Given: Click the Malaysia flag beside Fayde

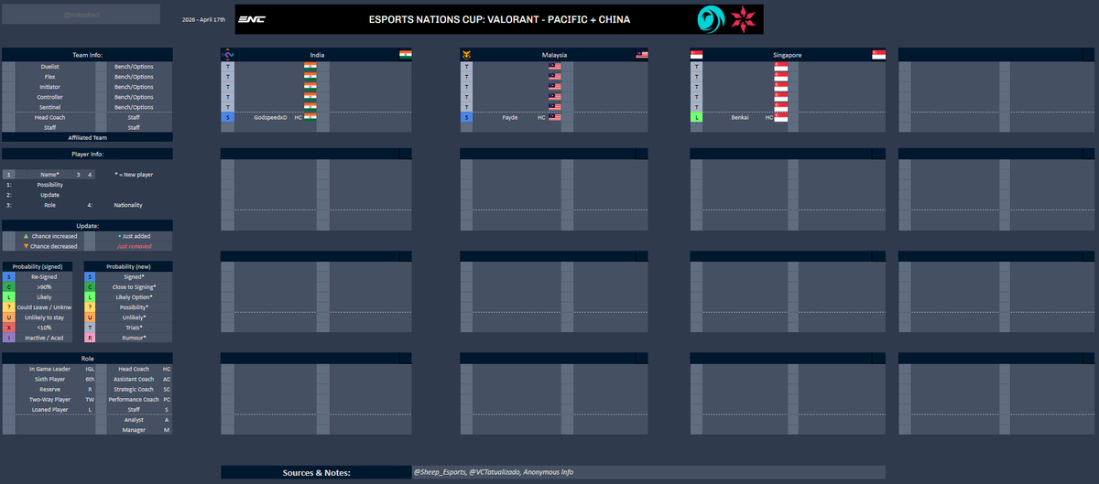Looking at the screenshot, I should click(x=555, y=117).
